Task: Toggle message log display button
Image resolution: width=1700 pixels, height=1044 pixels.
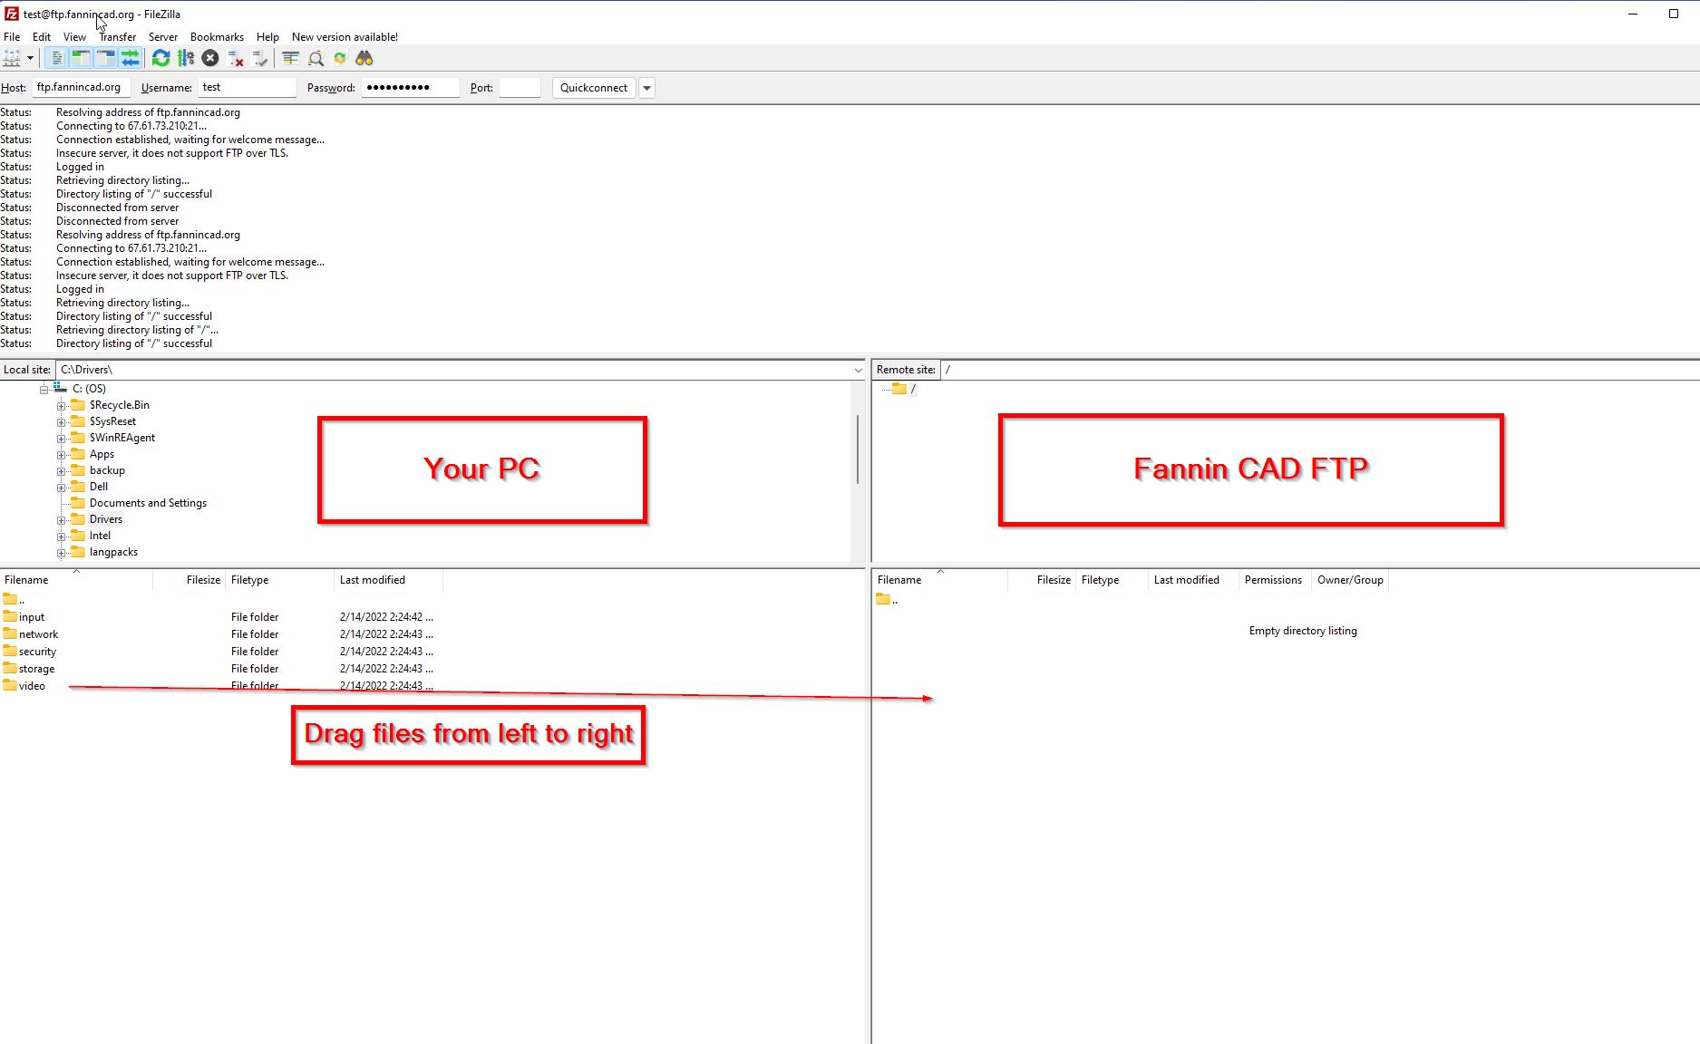Action: pos(57,58)
